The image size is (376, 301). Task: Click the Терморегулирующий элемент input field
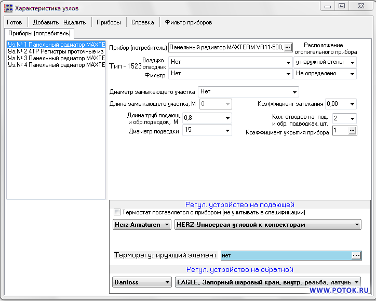tap(285, 255)
